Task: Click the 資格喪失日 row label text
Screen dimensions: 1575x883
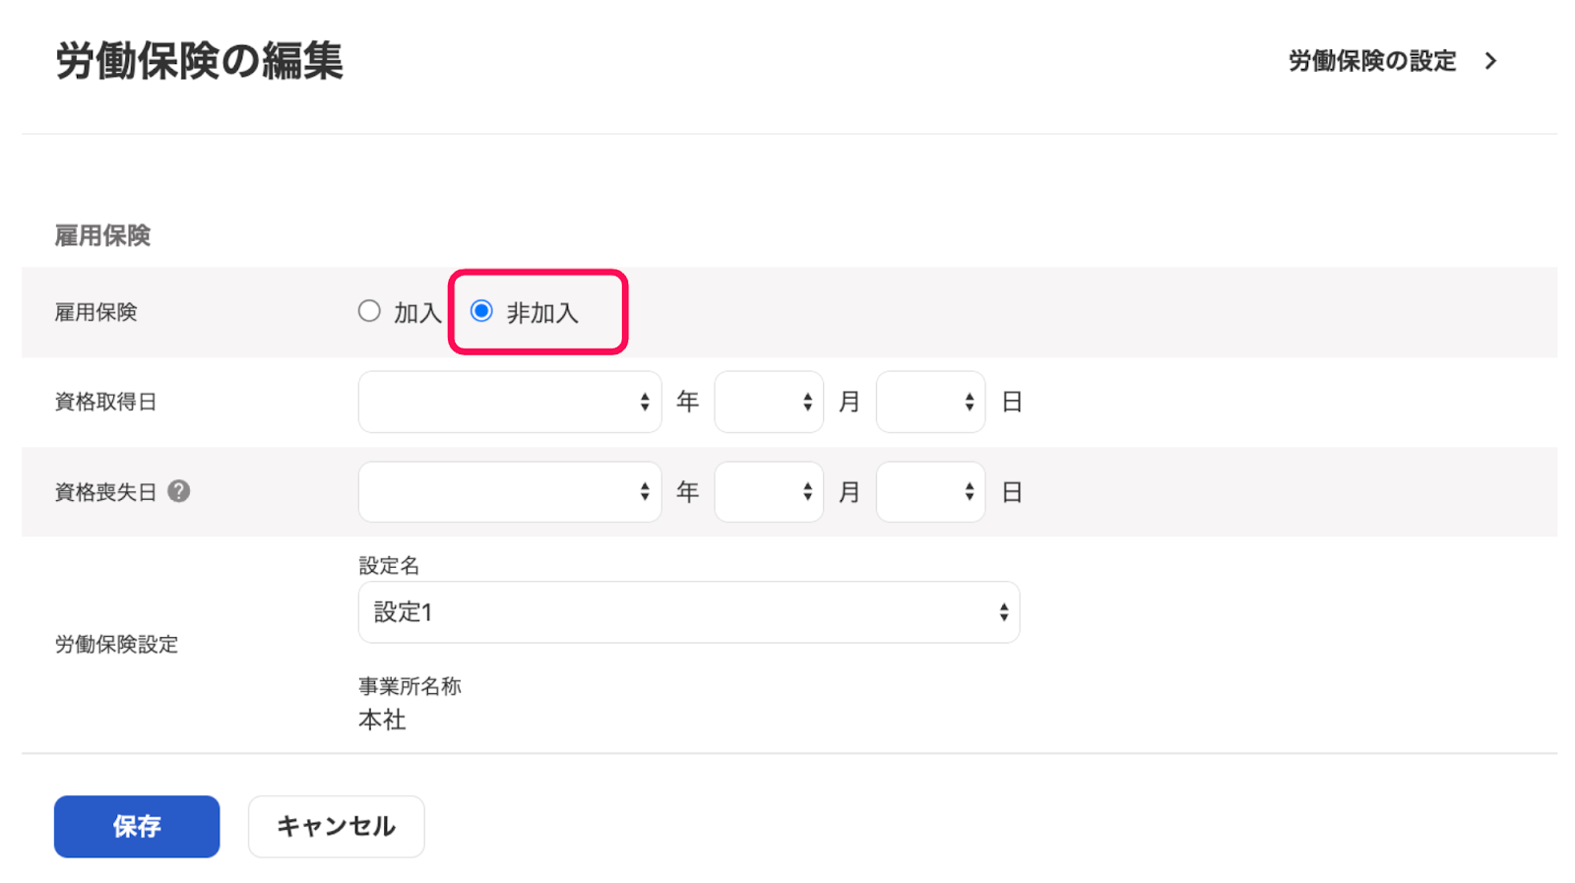Action: tap(105, 492)
